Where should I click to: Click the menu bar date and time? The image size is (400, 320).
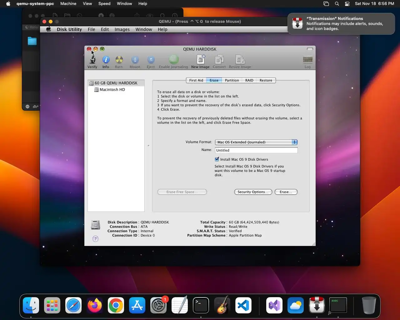coord(374,4)
